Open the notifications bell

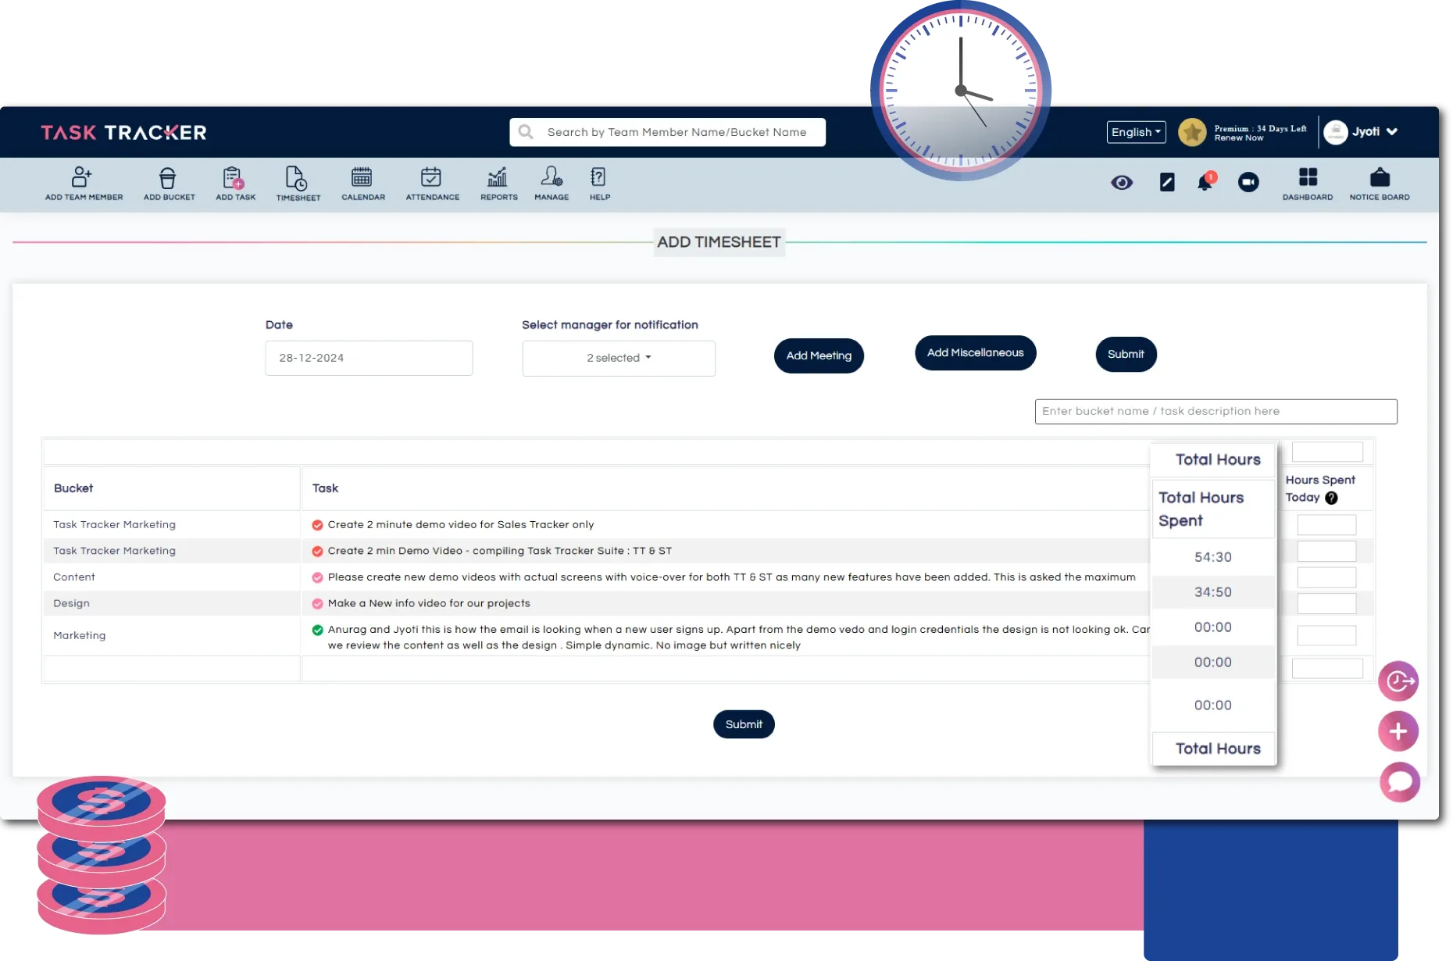pyautogui.click(x=1205, y=182)
